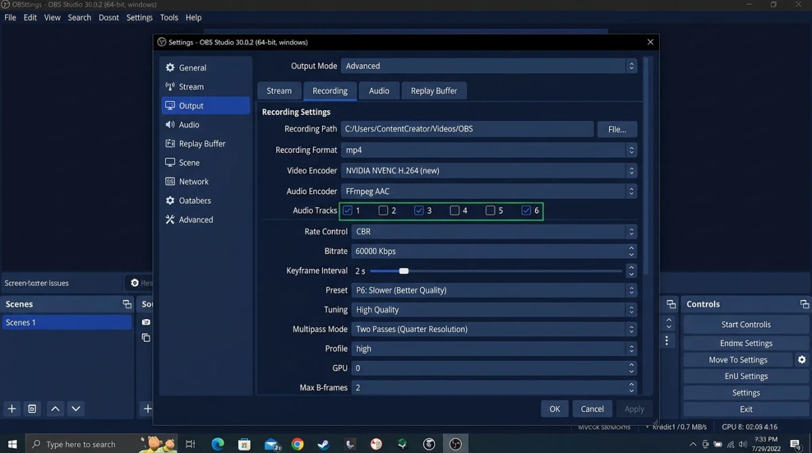Click the Bitrate stepper arrows

(631, 251)
